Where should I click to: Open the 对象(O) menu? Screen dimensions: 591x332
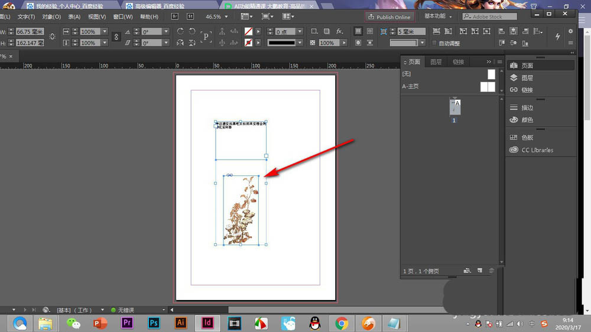tap(51, 17)
